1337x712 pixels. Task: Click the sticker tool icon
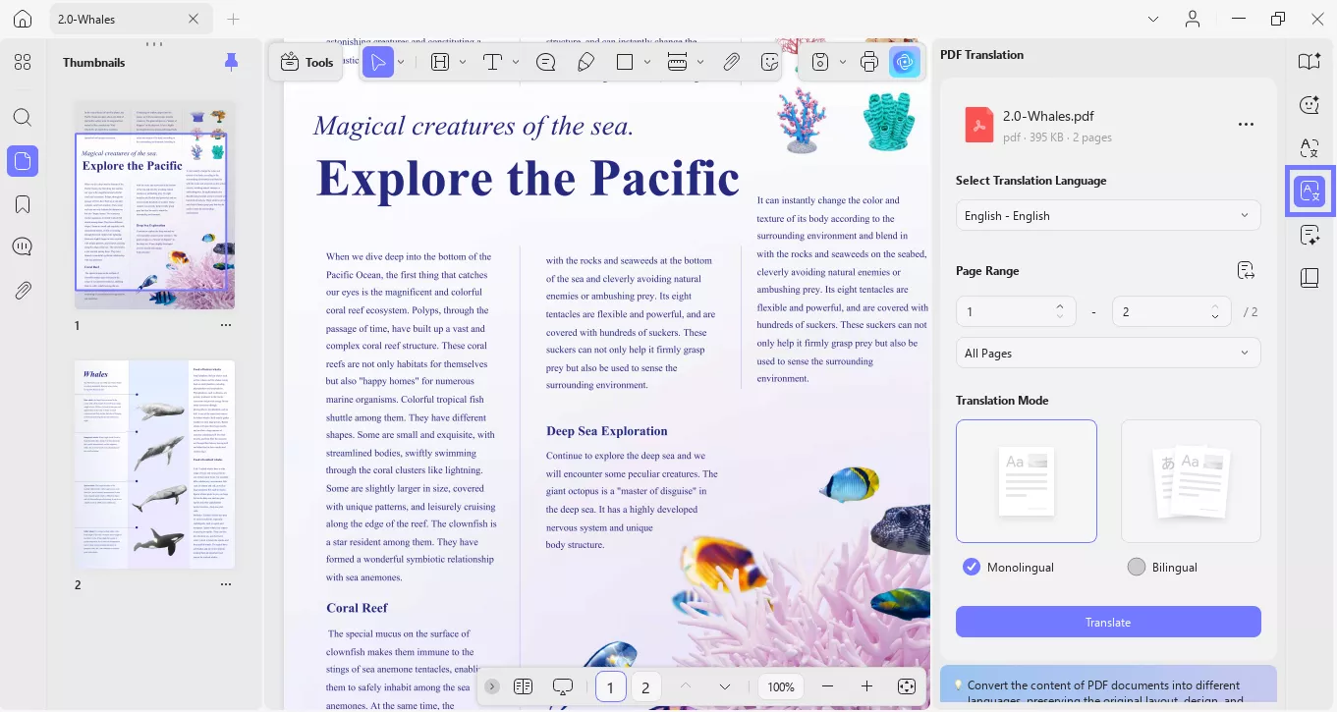pyautogui.click(x=770, y=62)
